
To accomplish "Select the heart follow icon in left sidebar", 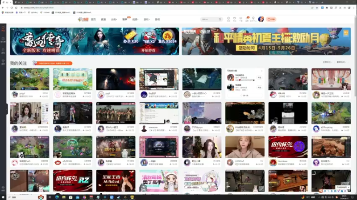I will pos(3,29).
